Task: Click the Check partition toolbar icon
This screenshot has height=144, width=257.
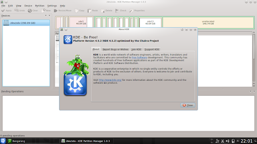Action: (117, 11)
